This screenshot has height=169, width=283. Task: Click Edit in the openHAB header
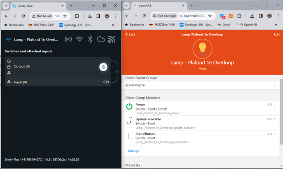(x=276, y=34)
